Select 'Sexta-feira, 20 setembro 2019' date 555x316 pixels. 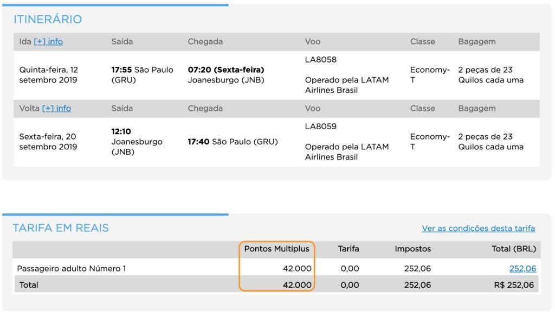48,142
